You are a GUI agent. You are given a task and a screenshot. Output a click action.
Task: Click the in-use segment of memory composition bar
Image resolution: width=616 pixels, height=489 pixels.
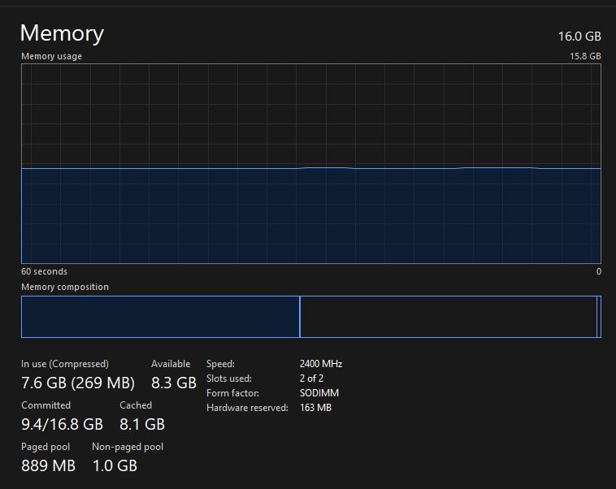click(160, 317)
